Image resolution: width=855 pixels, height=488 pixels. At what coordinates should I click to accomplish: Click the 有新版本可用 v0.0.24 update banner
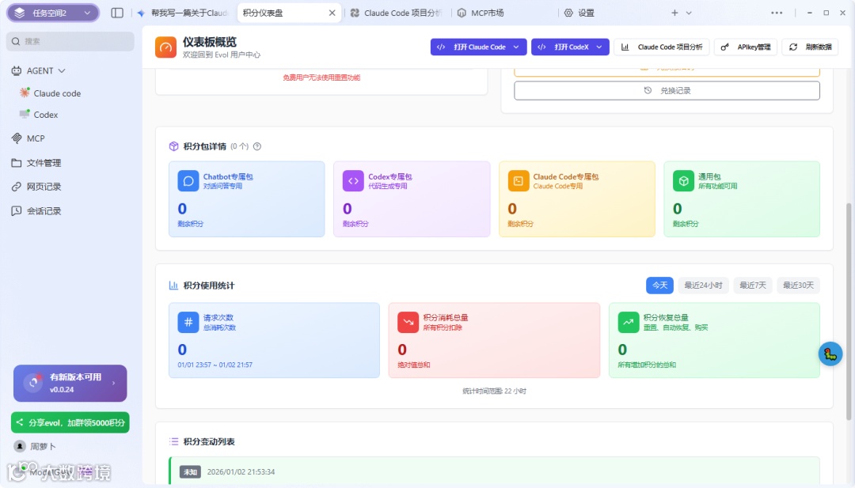point(70,384)
